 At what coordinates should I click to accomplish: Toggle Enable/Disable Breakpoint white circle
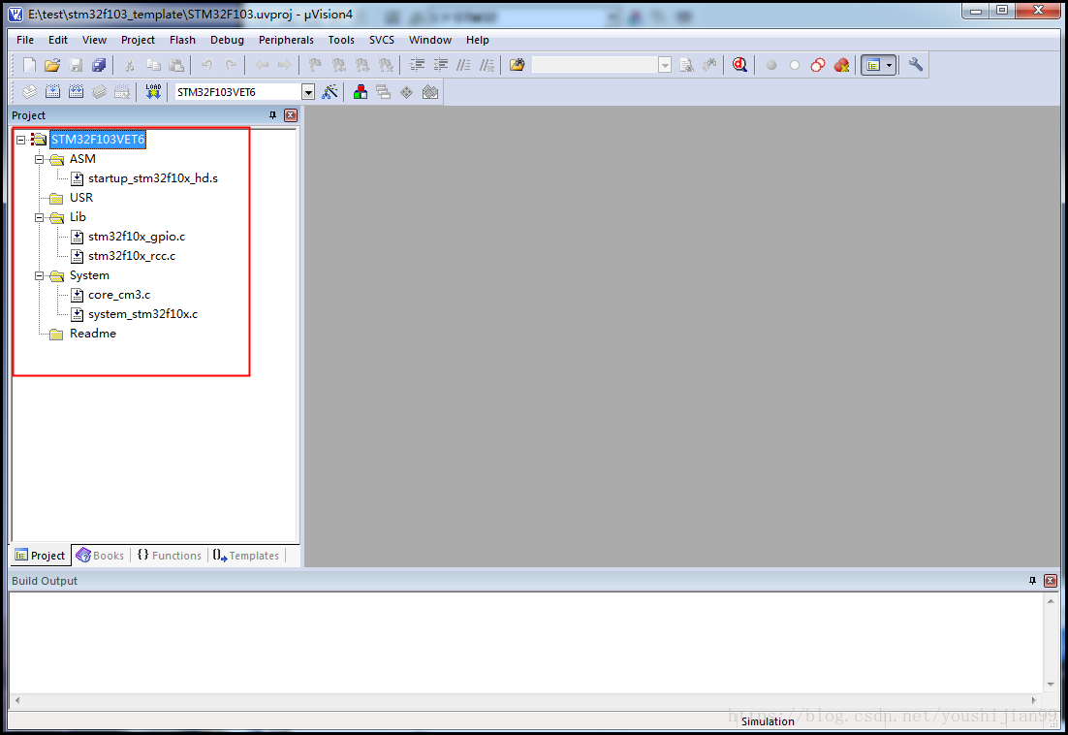(794, 65)
